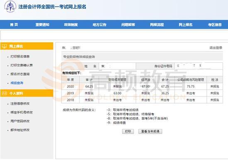Open the 打印报名信息 sidebar link
The width and height of the screenshot is (228, 160).
coord(20,57)
